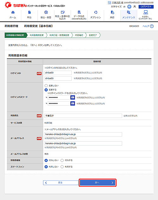158x200 pixels.
Task: Open the データ伝送 database icon
Action: tap(79, 12)
